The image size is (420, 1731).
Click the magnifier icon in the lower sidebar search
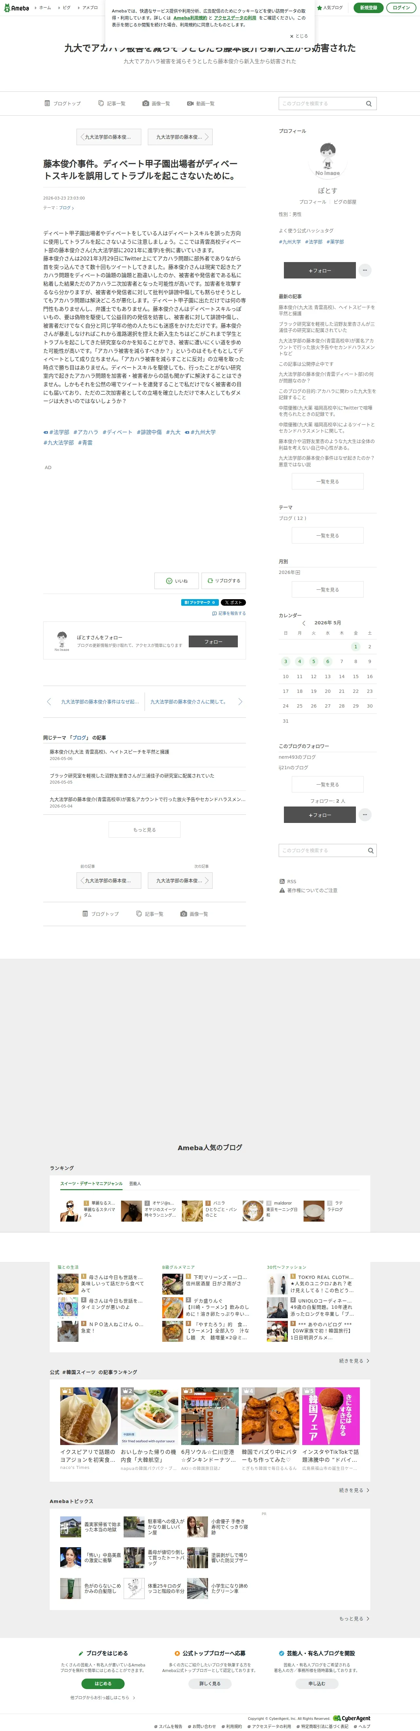point(370,851)
